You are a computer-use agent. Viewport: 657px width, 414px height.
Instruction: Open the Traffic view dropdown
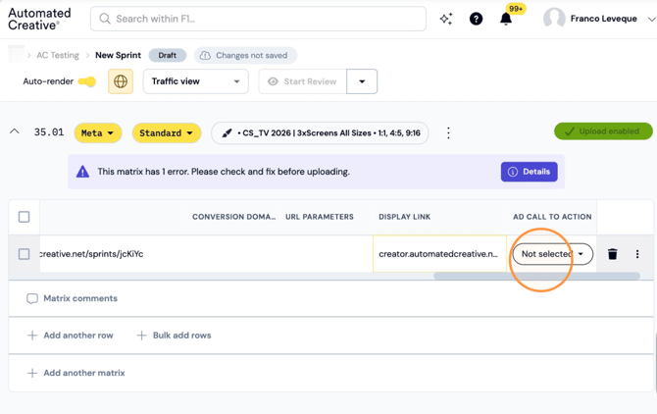[x=196, y=81]
